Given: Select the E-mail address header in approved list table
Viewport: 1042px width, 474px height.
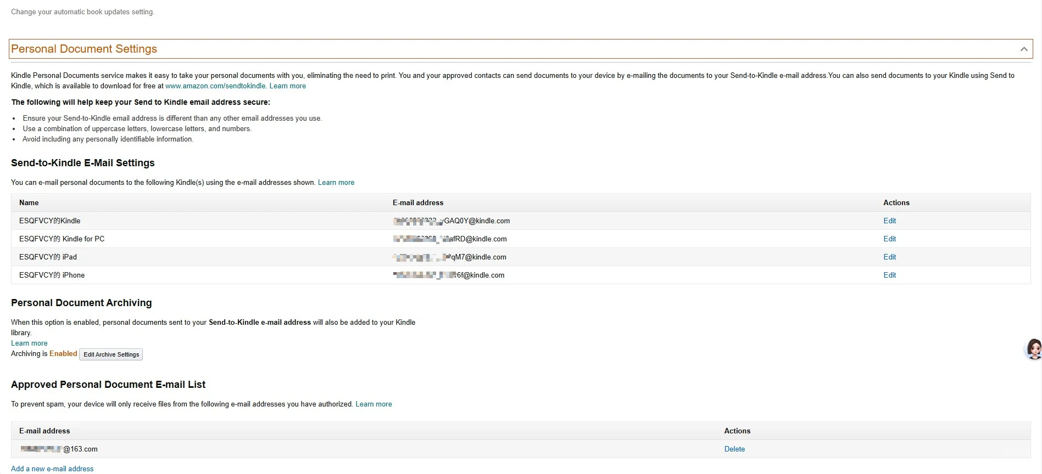Looking at the screenshot, I should click(x=44, y=431).
